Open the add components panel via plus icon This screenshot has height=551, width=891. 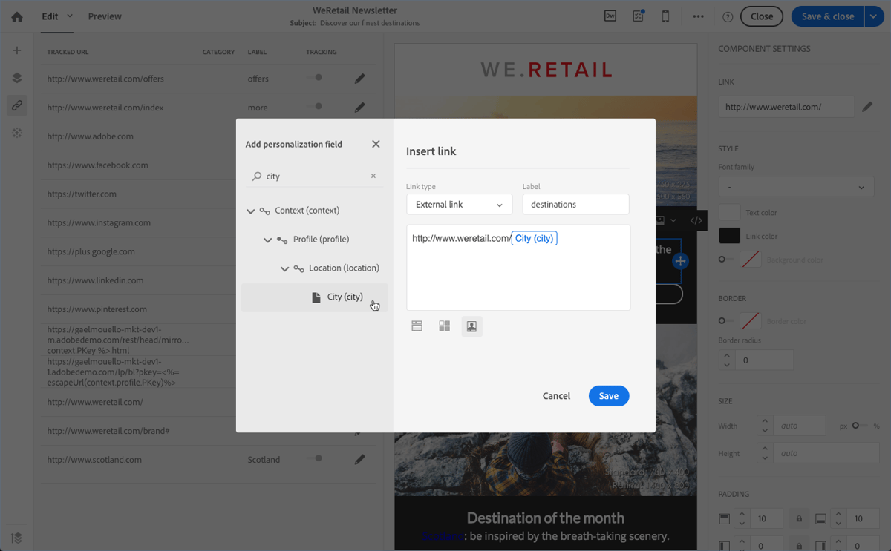(x=16, y=50)
